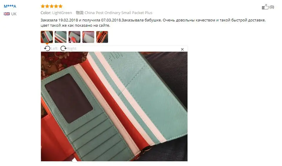Close the enlarged review photo
This screenshot has width=282, height=166.
coord(182,49)
